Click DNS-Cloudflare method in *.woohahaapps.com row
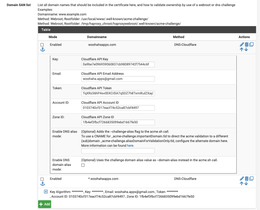Image resolution: width=260 pixels, height=210 pixels. 185,179
